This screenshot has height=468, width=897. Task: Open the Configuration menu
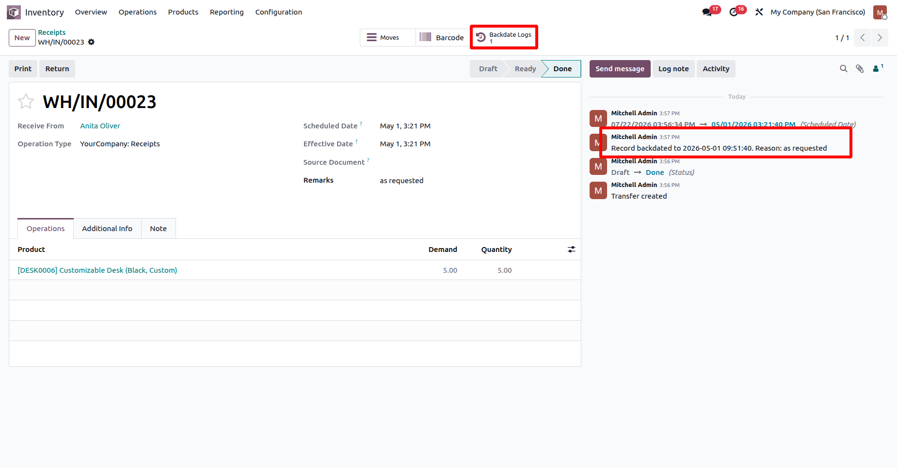click(x=279, y=12)
